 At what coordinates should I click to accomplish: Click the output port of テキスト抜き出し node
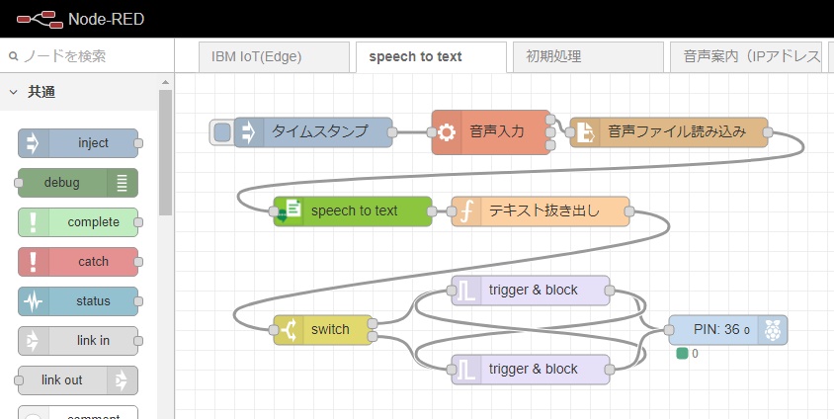(629, 211)
